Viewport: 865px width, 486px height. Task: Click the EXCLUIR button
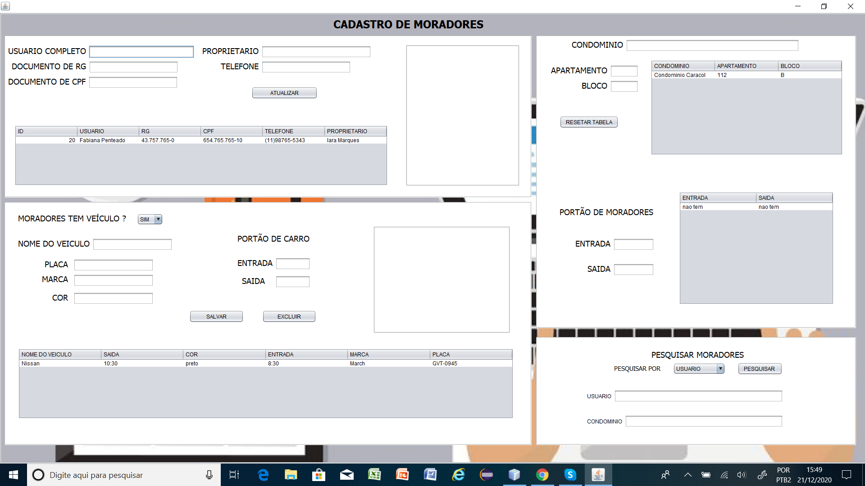tap(289, 316)
